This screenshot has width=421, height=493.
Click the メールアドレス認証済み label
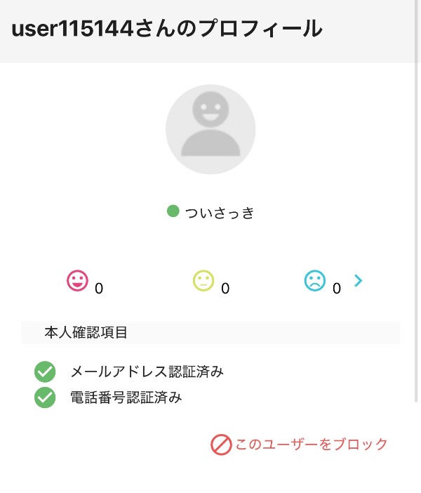(x=147, y=372)
